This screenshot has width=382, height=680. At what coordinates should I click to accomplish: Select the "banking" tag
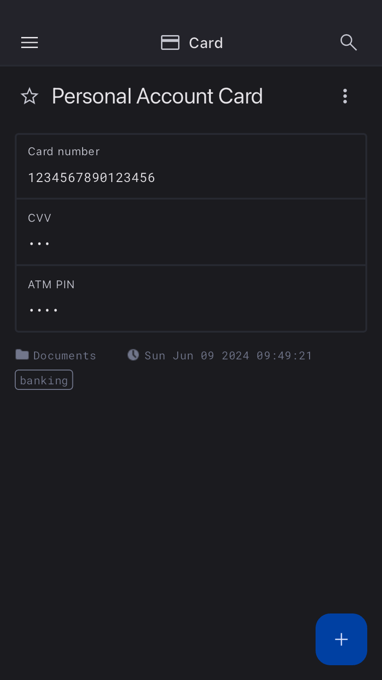tap(44, 380)
